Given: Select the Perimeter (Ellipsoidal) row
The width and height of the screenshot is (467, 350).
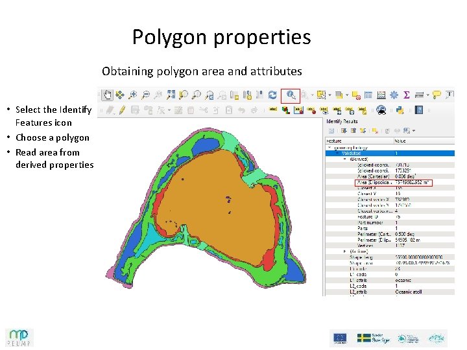Looking at the screenshot, I should [390, 240].
